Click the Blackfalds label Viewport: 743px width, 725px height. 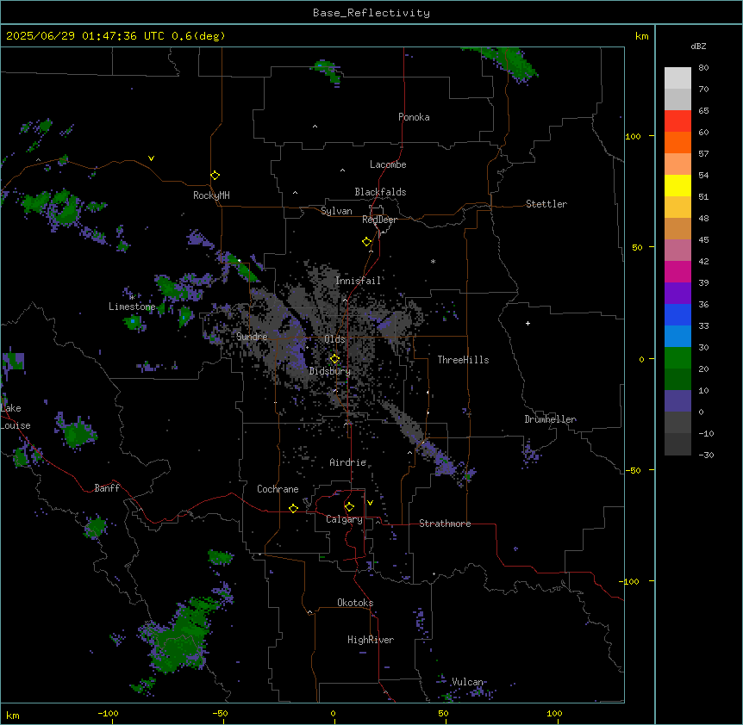pos(380,192)
